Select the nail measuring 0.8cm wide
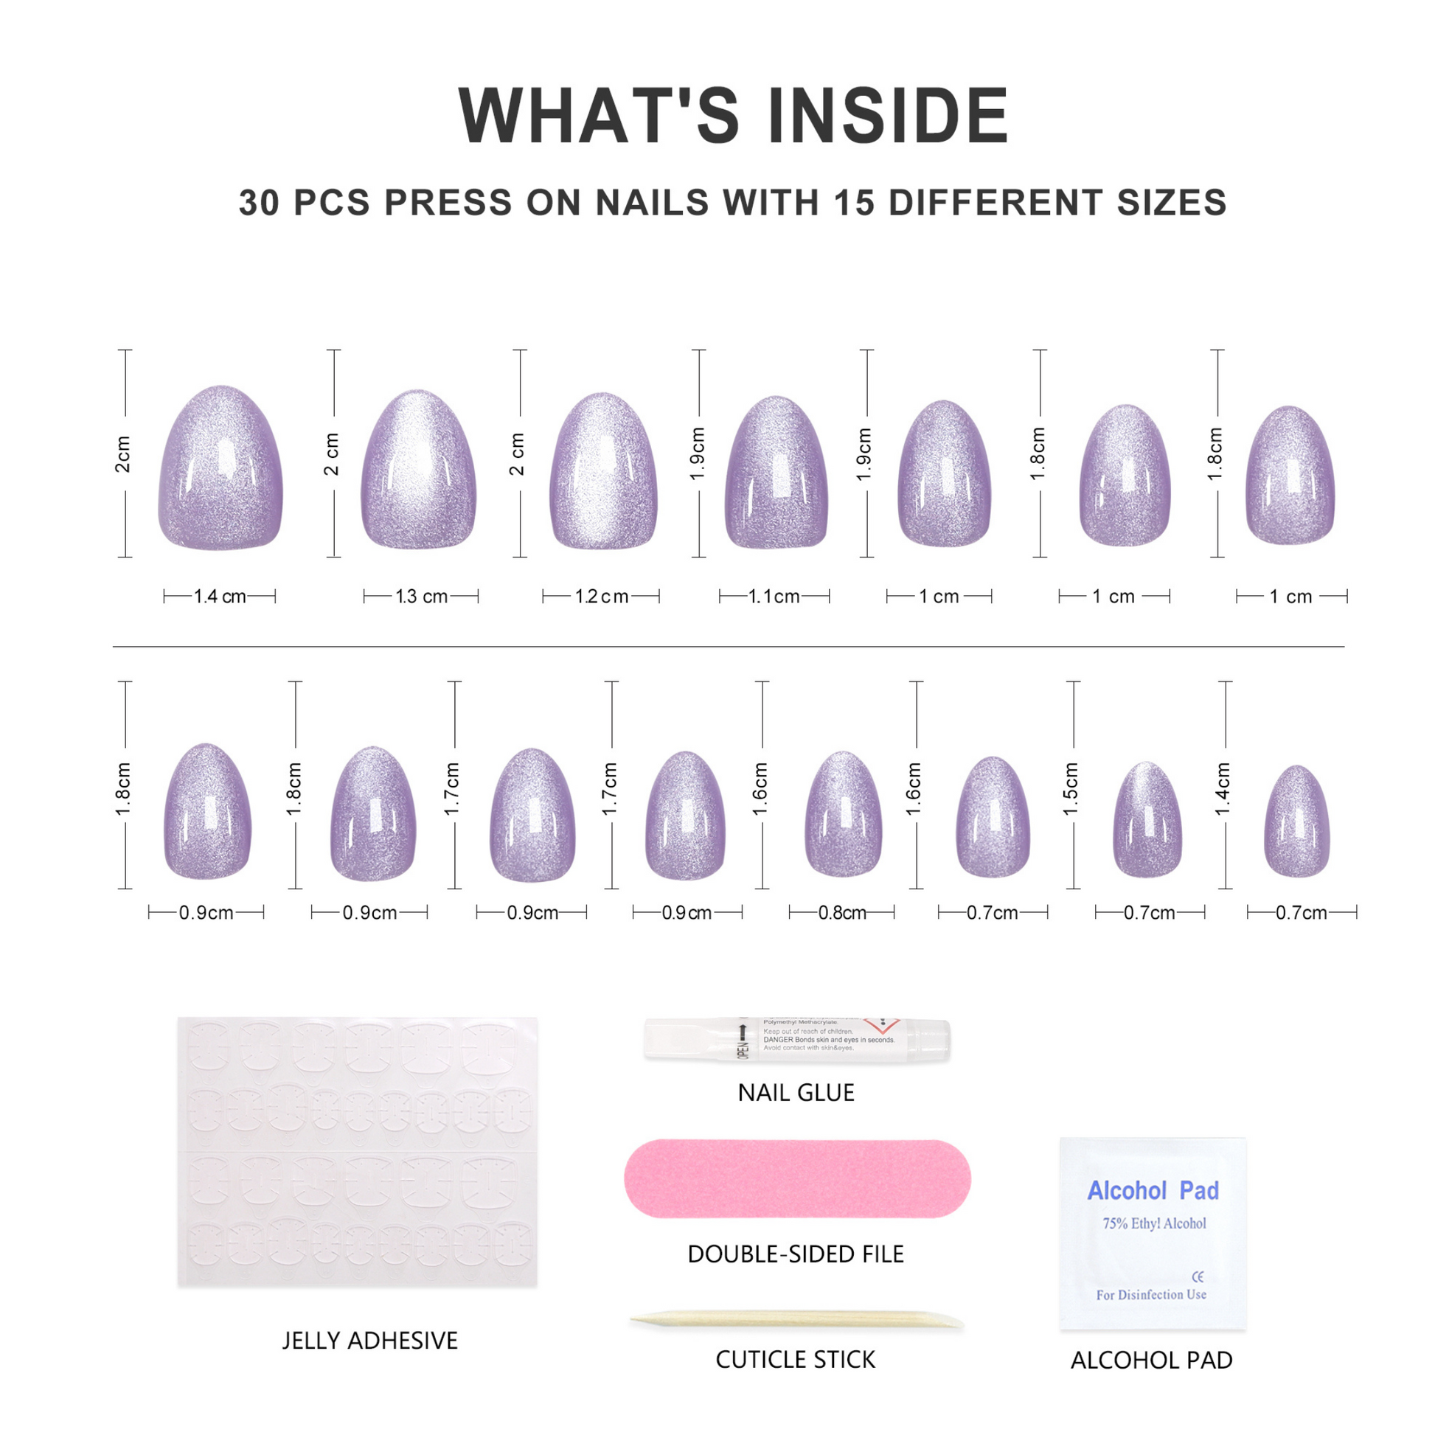This screenshot has width=1435, height=1435. [x=843, y=814]
